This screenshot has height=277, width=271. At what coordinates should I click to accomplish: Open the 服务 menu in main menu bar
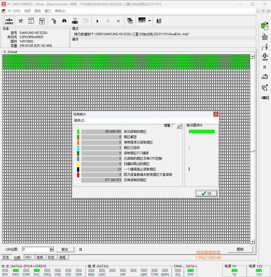(37, 11)
